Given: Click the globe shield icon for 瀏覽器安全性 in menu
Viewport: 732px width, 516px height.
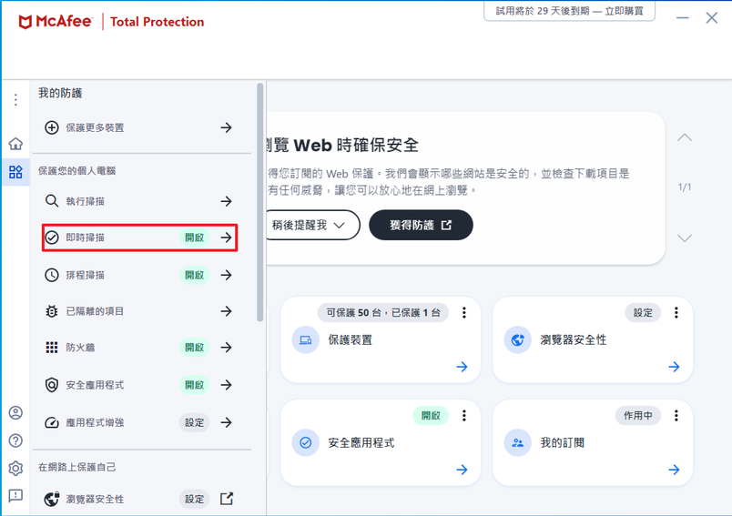Looking at the screenshot, I should 51,499.
